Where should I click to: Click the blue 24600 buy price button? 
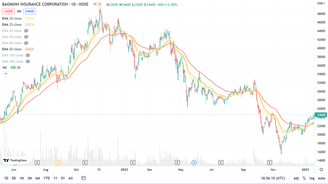click(x=29, y=12)
